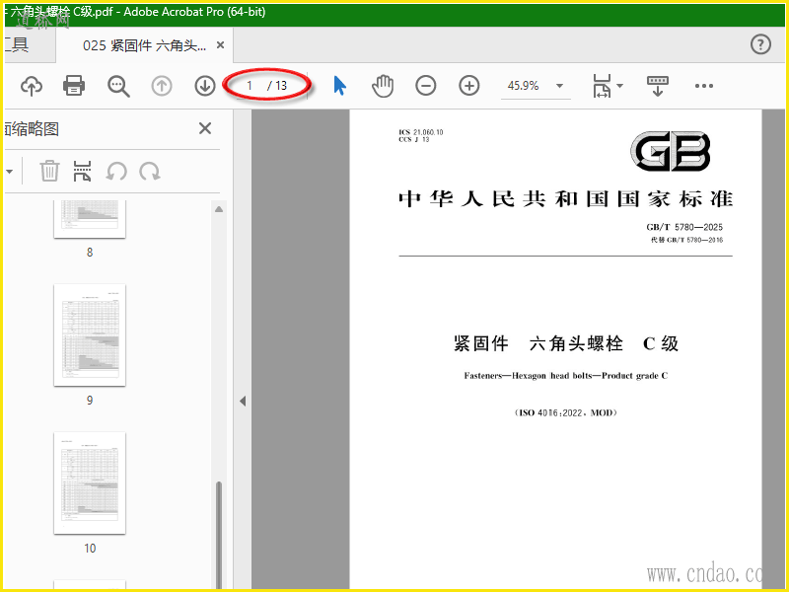789x592 pixels.
Task: Close the page thumbnails panel
Action: coord(205,128)
